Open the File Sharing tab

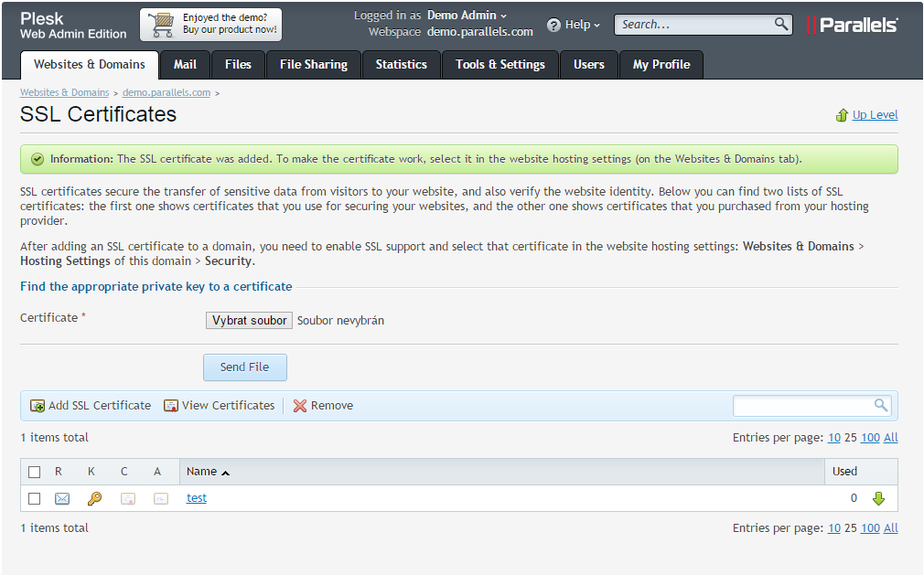[x=313, y=65]
